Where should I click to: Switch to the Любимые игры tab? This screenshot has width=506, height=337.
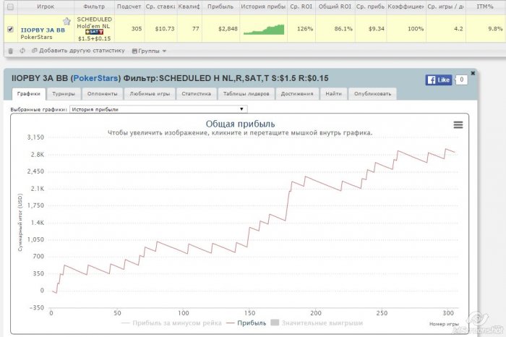point(150,93)
